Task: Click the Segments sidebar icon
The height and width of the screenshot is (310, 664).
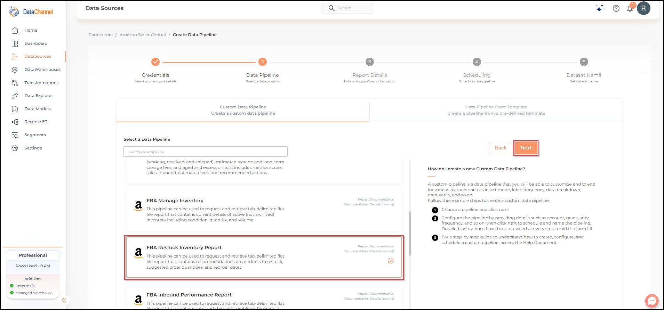Action: click(15, 135)
